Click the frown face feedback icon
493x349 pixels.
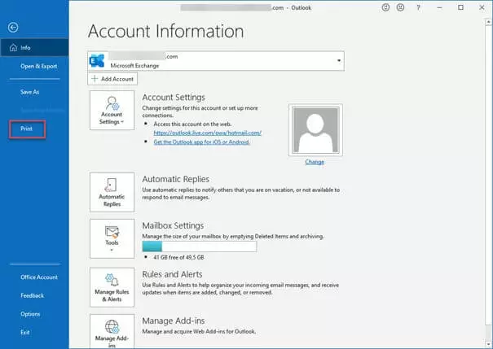400,7
